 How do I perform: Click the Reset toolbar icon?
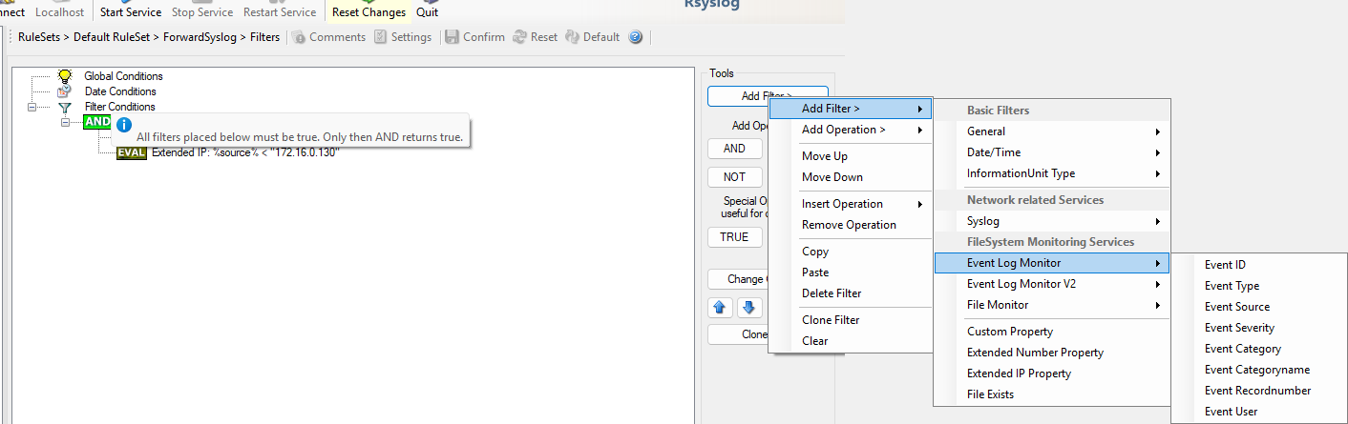(x=520, y=37)
